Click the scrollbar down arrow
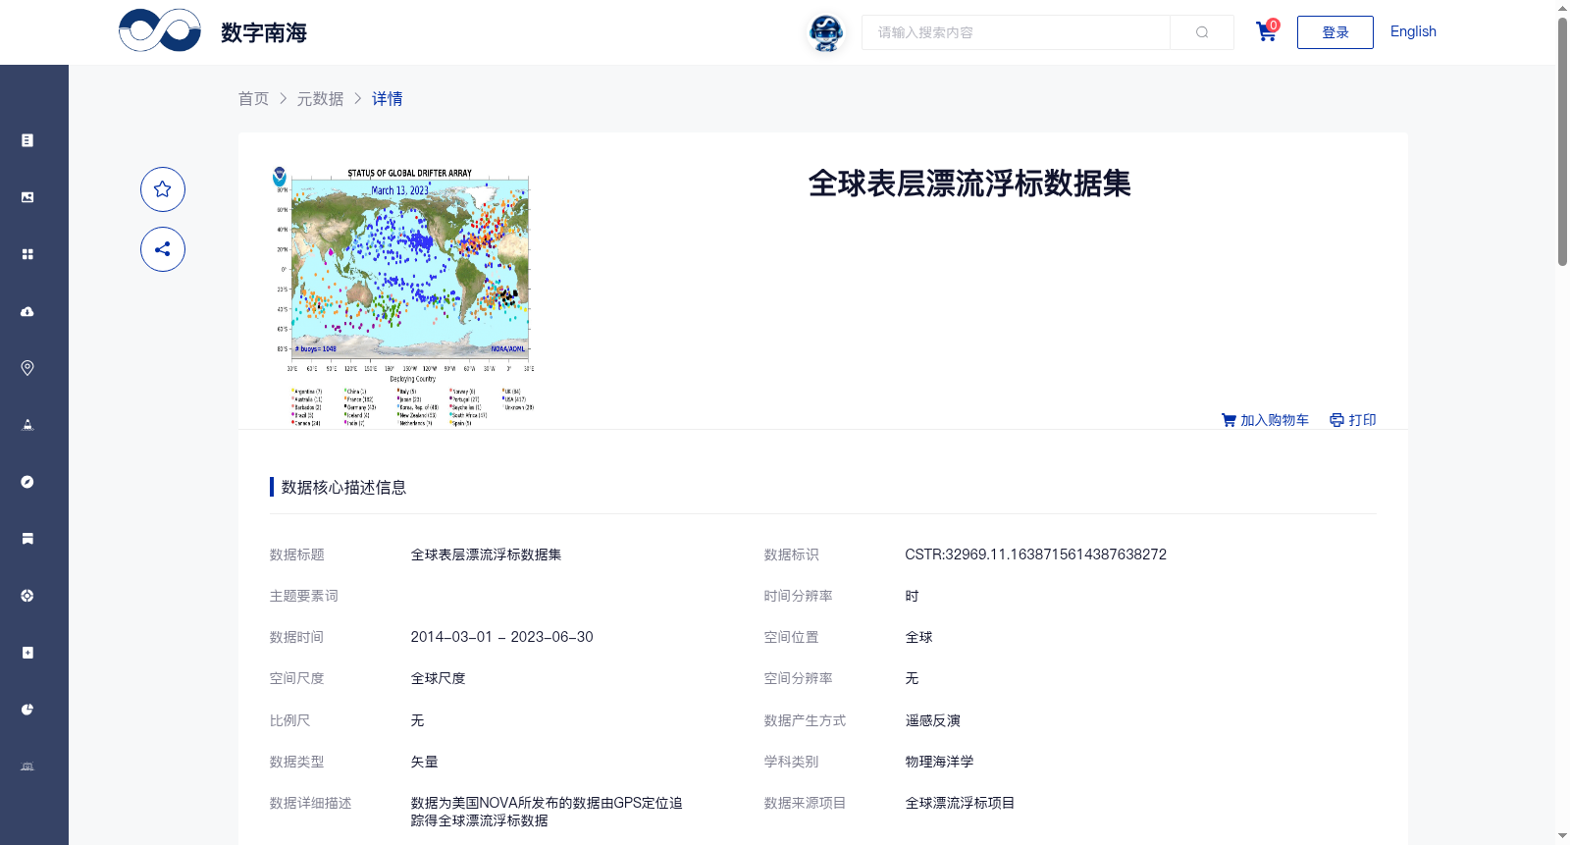 click(1562, 836)
